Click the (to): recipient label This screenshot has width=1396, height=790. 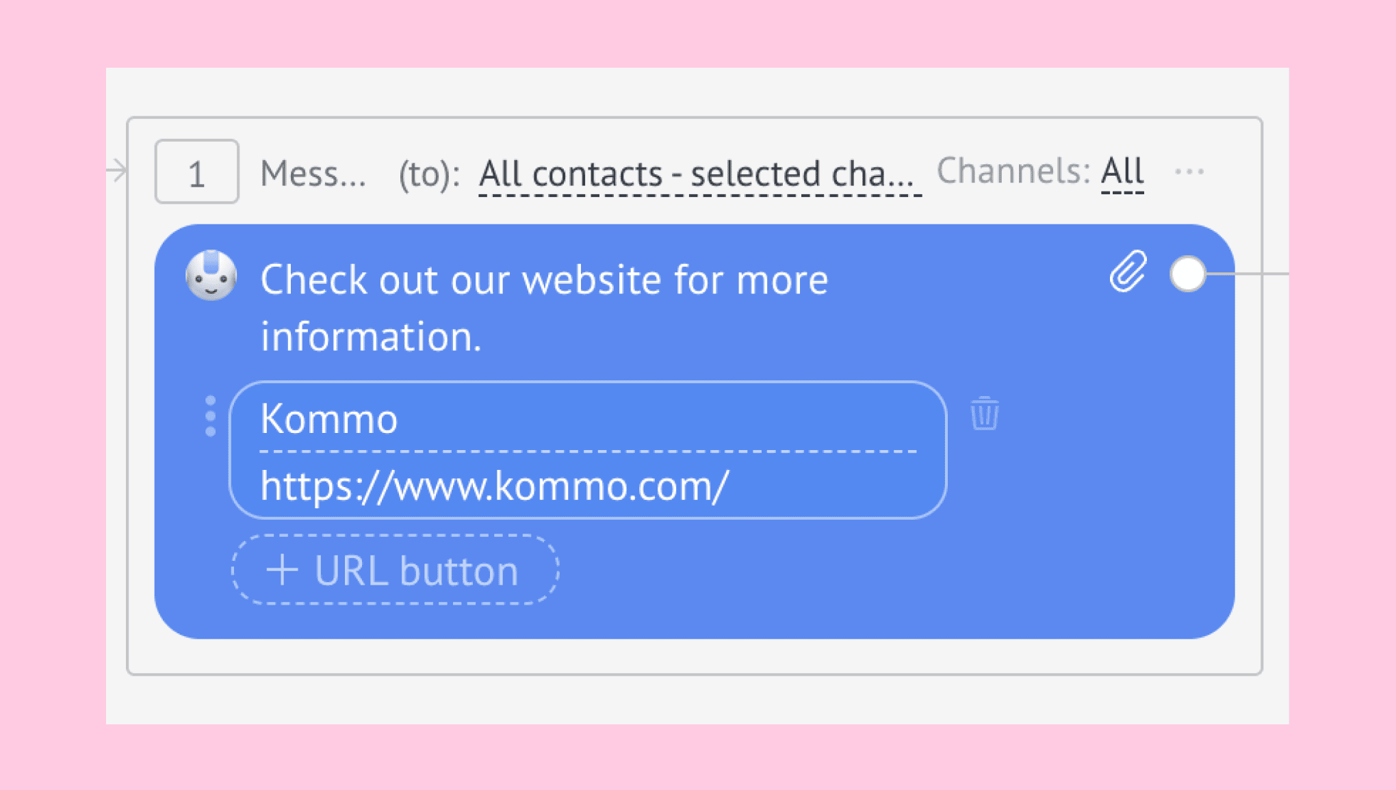(x=429, y=174)
